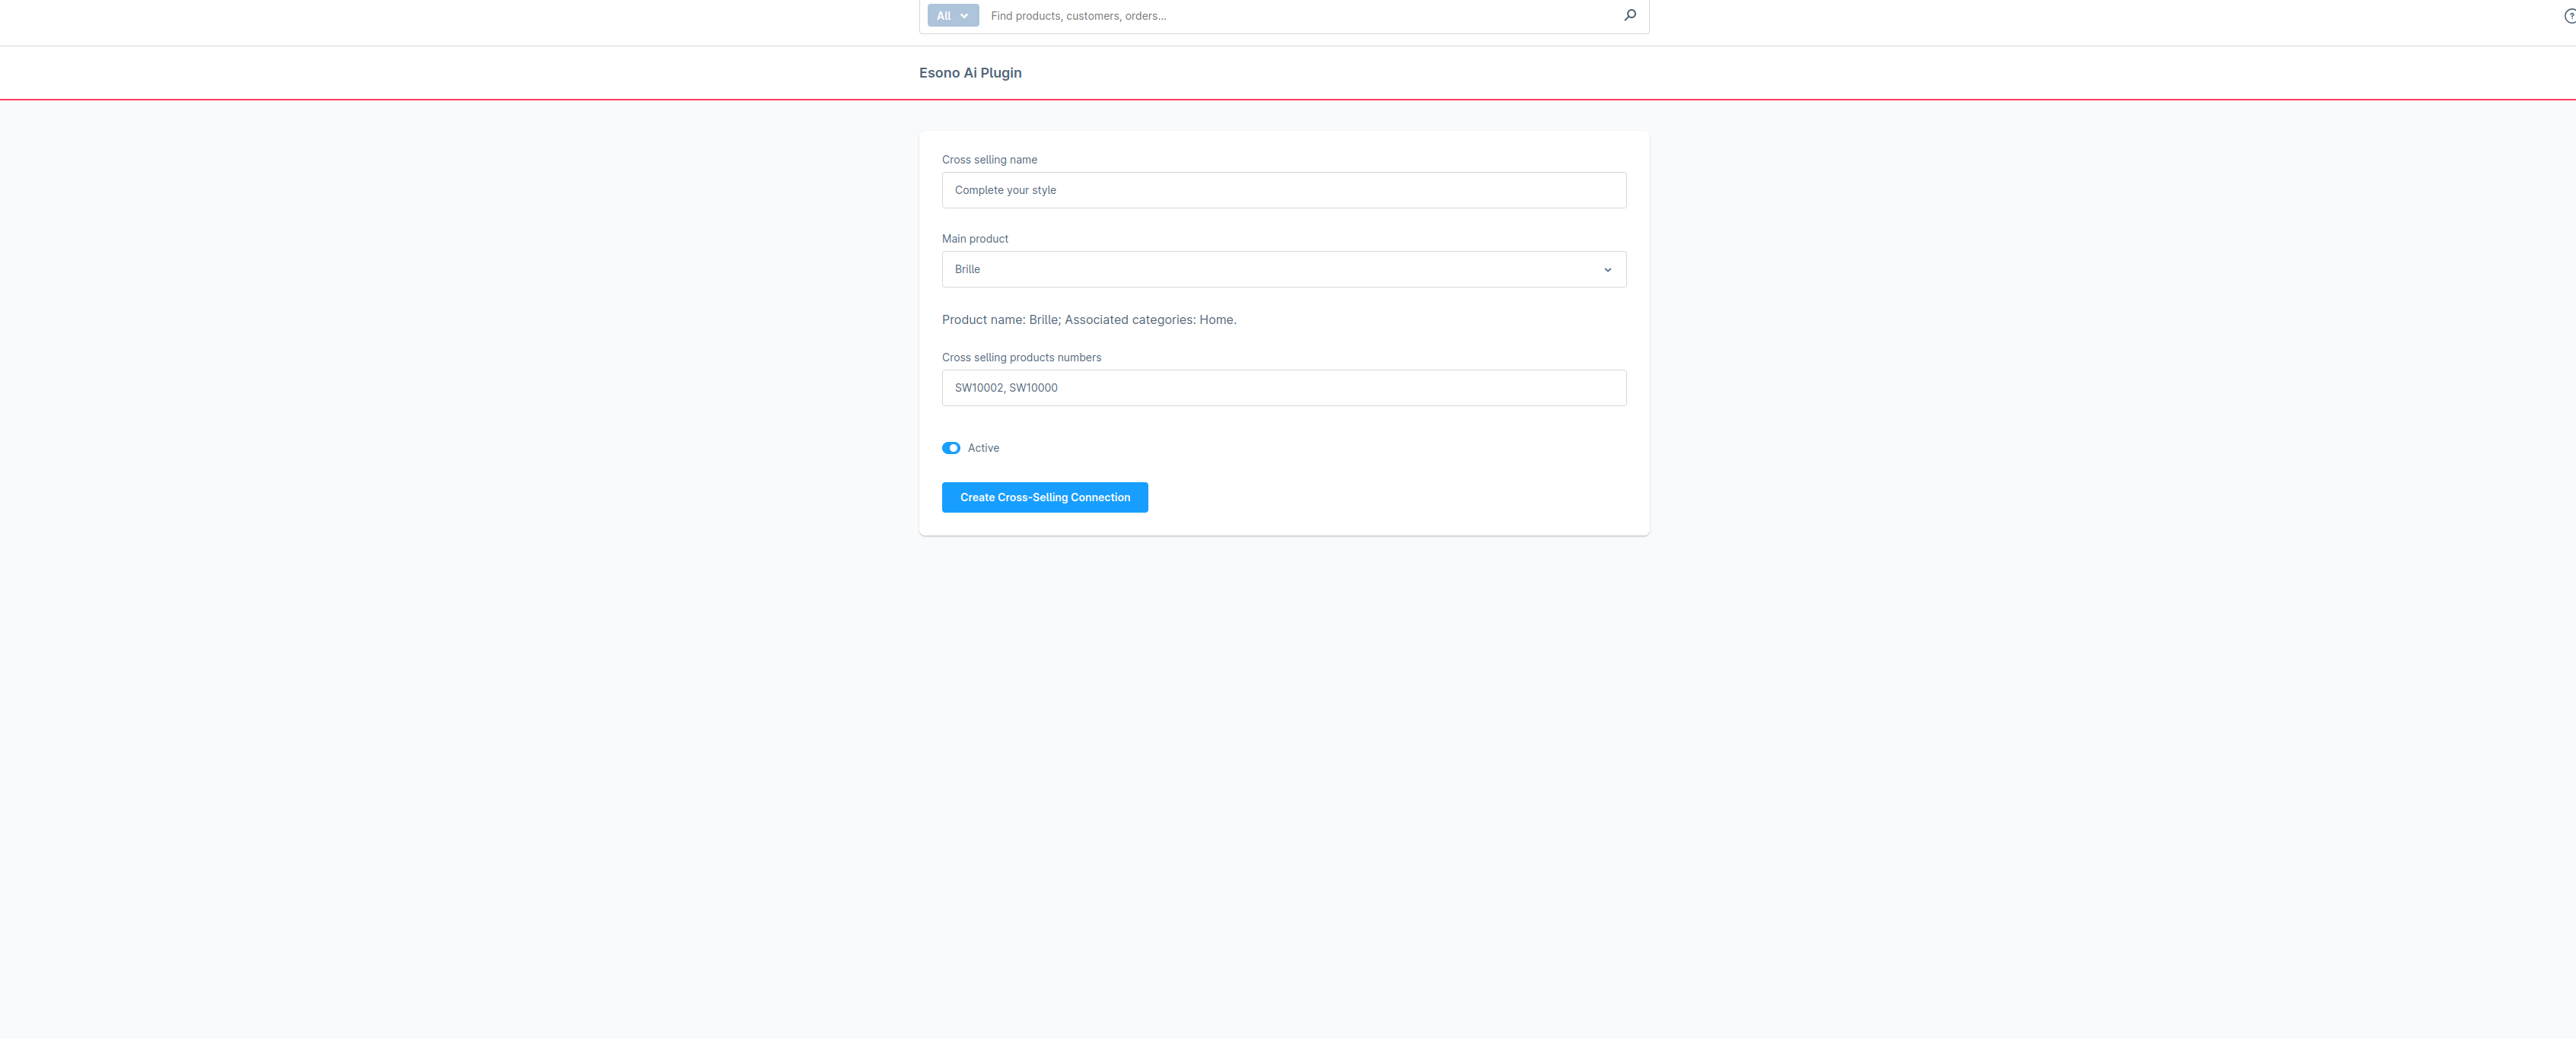Click the Cross selling name label

click(x=989, y=160)
